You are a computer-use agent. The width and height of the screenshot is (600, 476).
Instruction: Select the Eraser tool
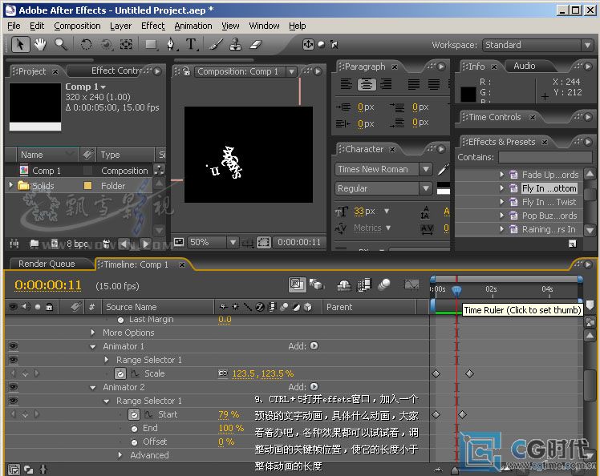tap(256, 45)
